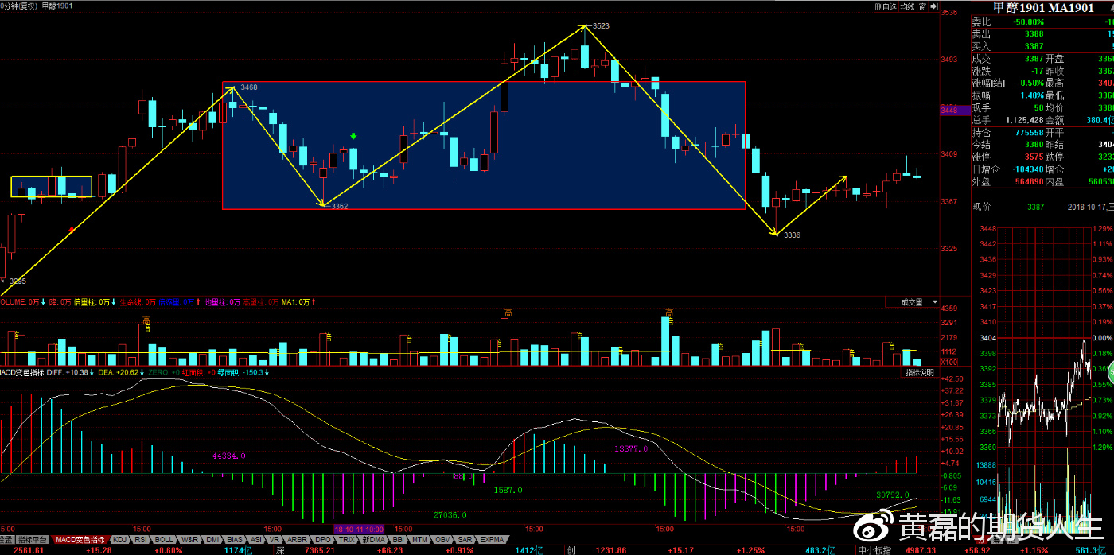
Task: Click the 涨停 price 3575
Action: 1034,157
